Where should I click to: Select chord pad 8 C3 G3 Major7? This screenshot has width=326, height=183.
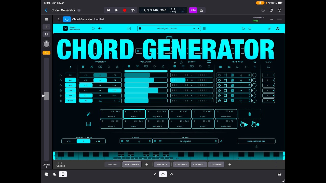pyautogui.click(x=134, y=114)
